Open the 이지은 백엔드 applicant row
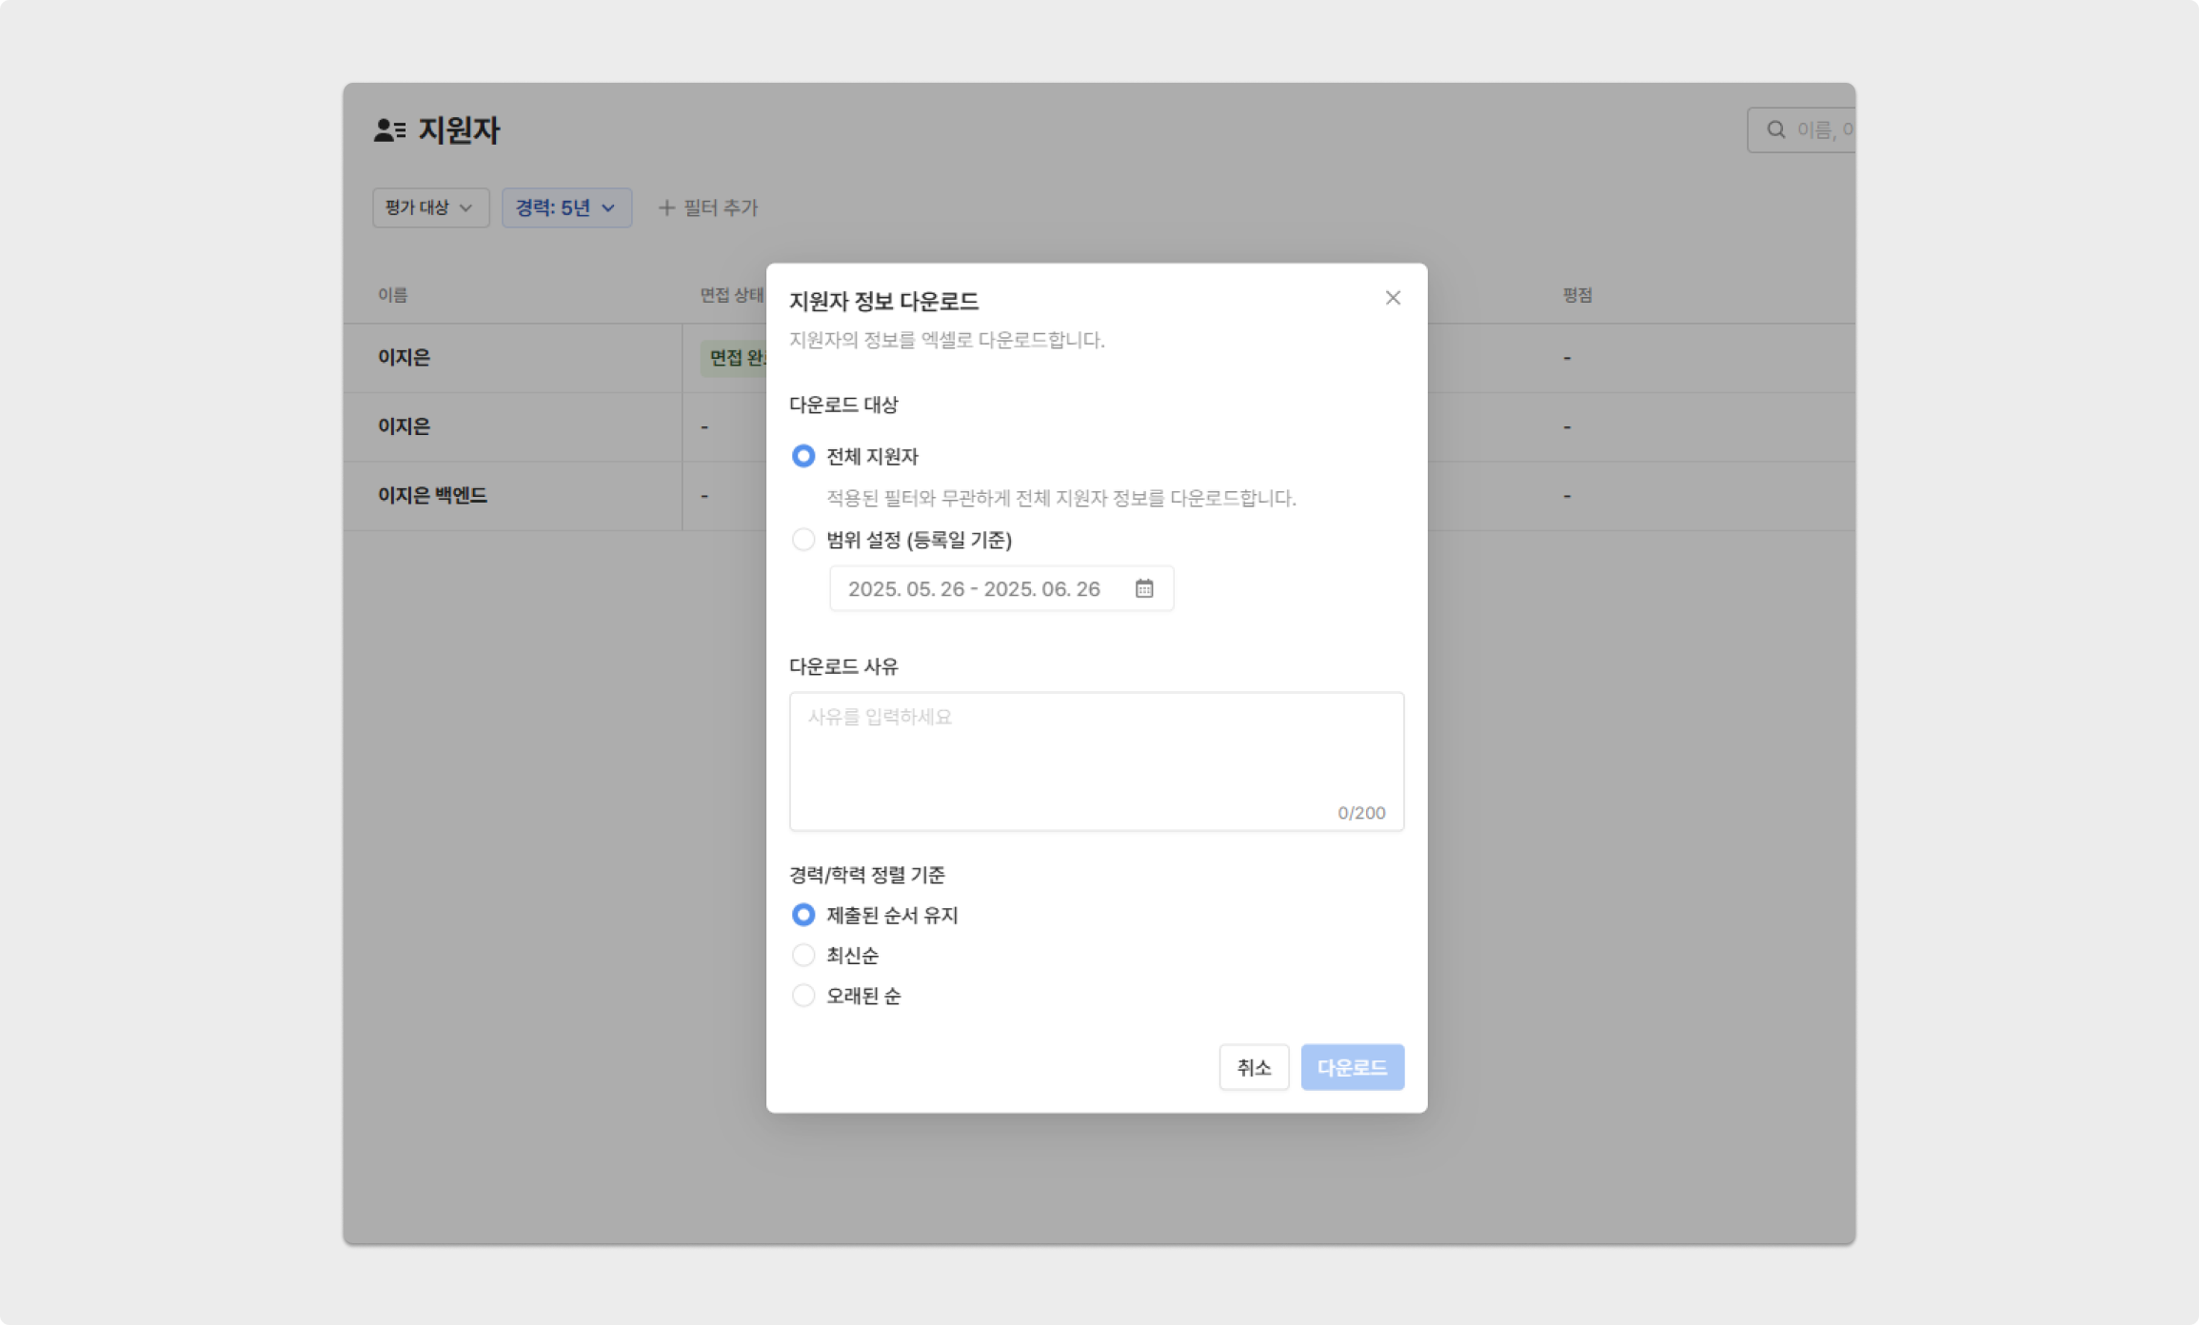This screenshot has height=1325, width=2199. point(432,495)
